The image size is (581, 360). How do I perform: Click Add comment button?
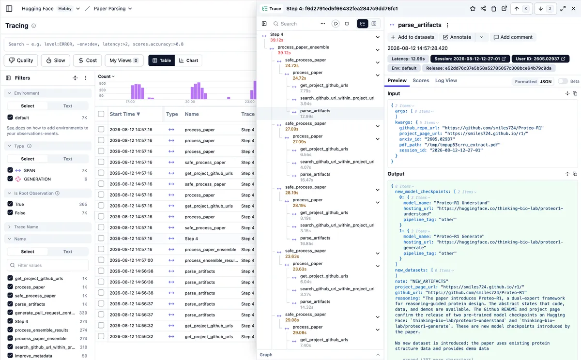(x=513, y=37)
